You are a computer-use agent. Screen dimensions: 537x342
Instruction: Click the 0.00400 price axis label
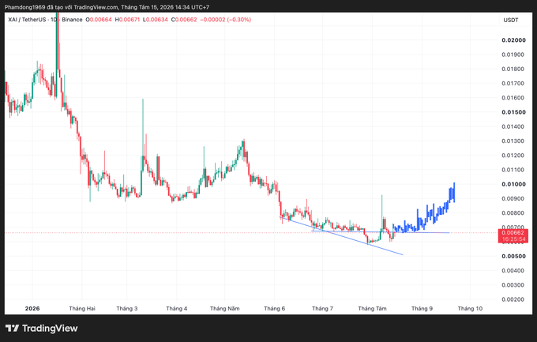[x=513, y=270]
